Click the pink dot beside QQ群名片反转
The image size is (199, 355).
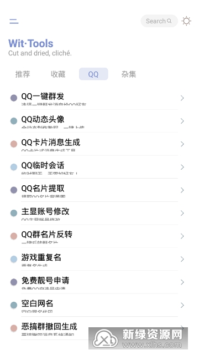[14, 236]
